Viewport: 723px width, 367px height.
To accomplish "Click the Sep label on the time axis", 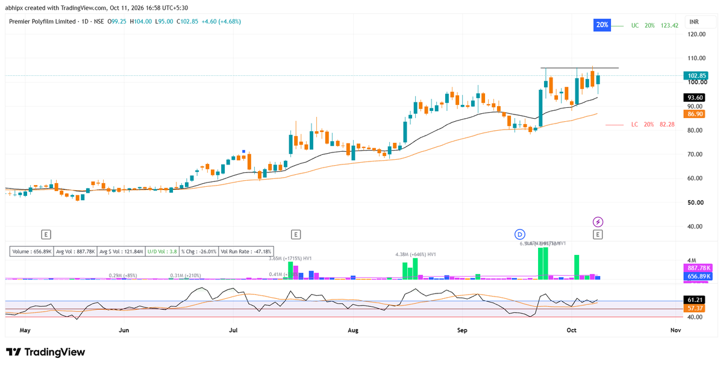I will click(463, 331).
